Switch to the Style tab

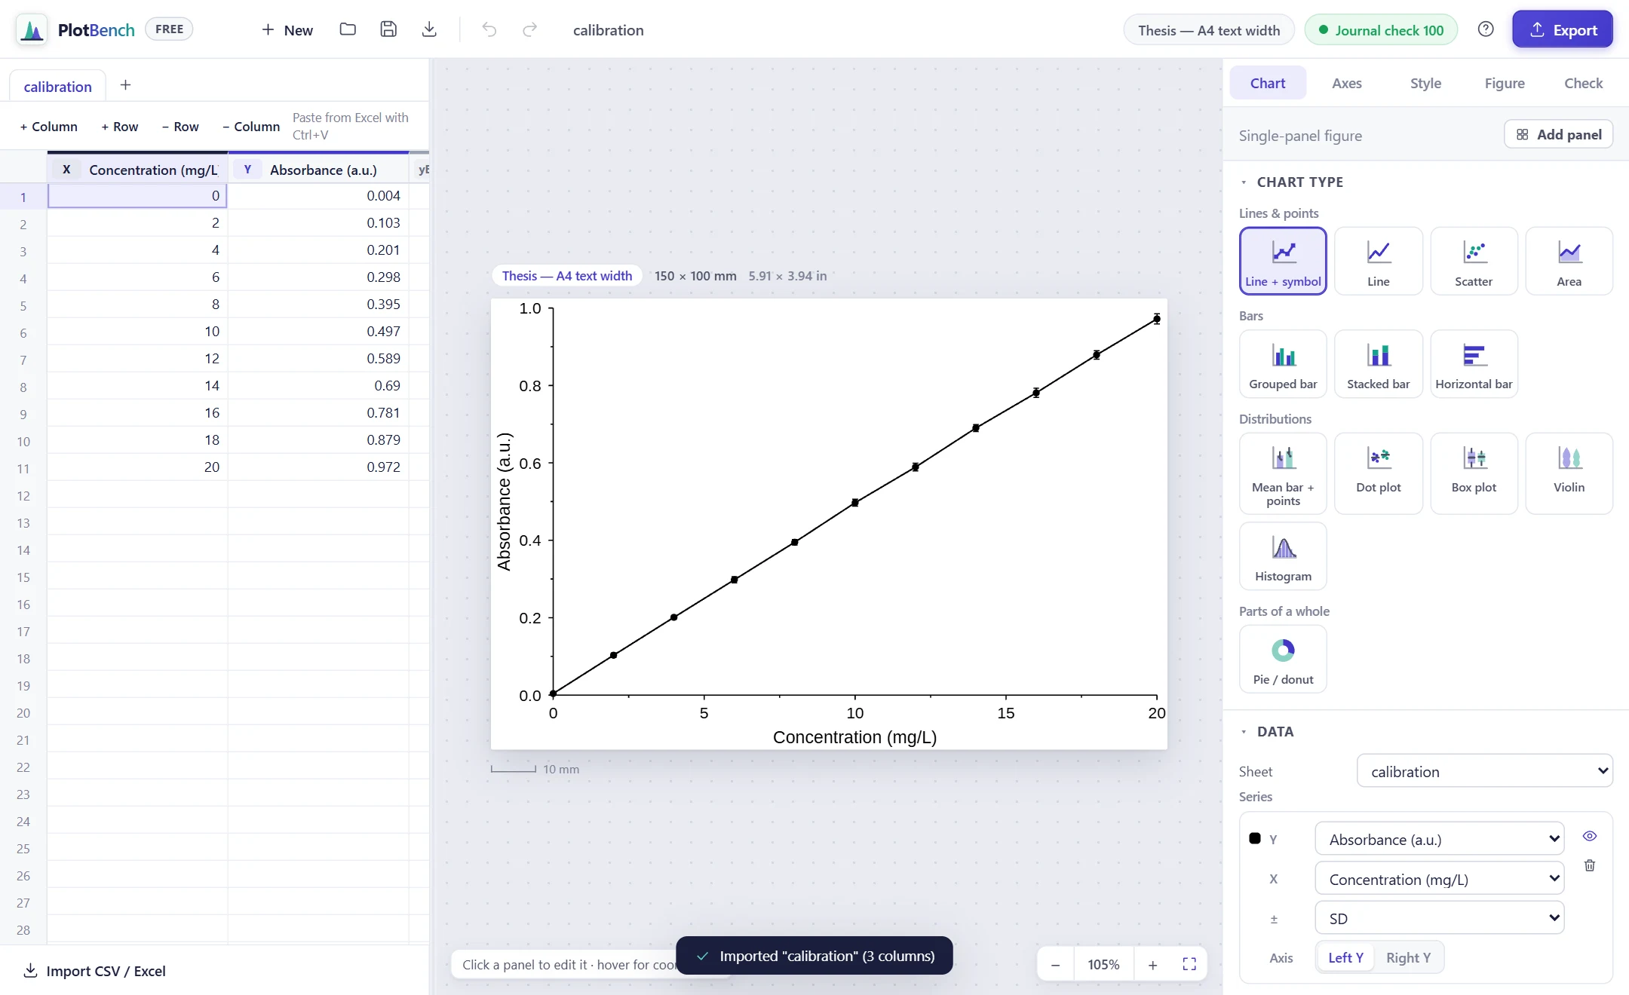1425,83
